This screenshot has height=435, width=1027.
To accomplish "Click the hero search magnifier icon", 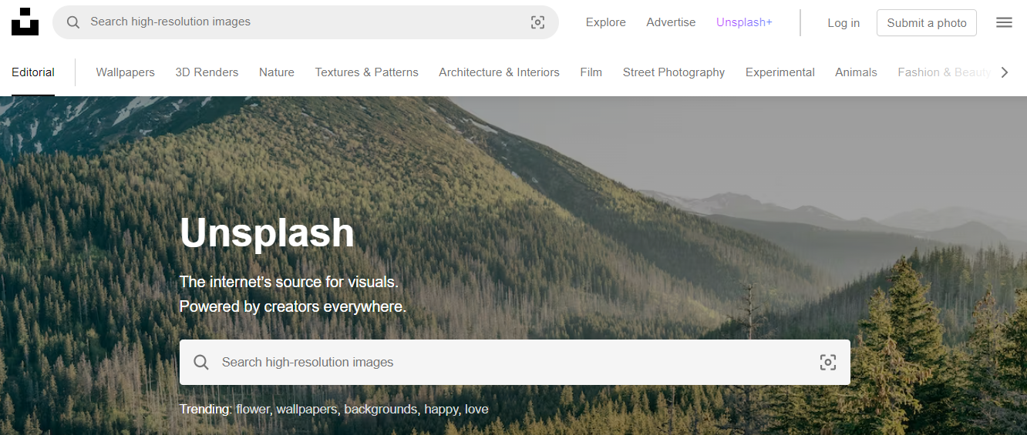I will pyautogui.click(x=201, y=363).
